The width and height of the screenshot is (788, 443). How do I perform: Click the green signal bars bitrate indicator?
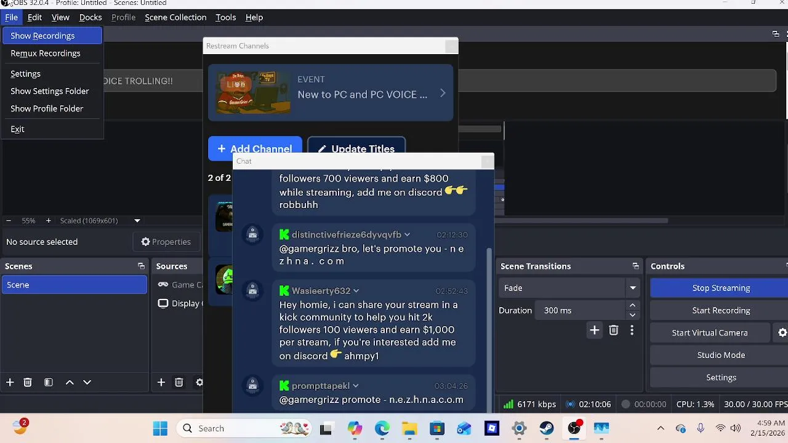point(509,404)
